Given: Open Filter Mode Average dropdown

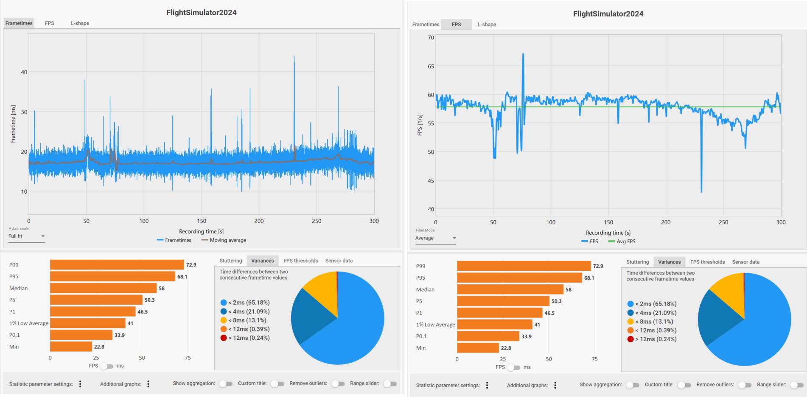Looking at the screenshot, I should pos(436,238).
